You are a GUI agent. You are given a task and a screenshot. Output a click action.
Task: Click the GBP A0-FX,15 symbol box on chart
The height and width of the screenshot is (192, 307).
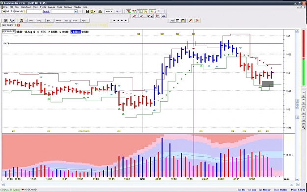click(9, 31)
